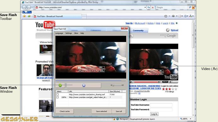The image size is (218, 122).
Task: Click the Save all button
Action: (119, 111)
